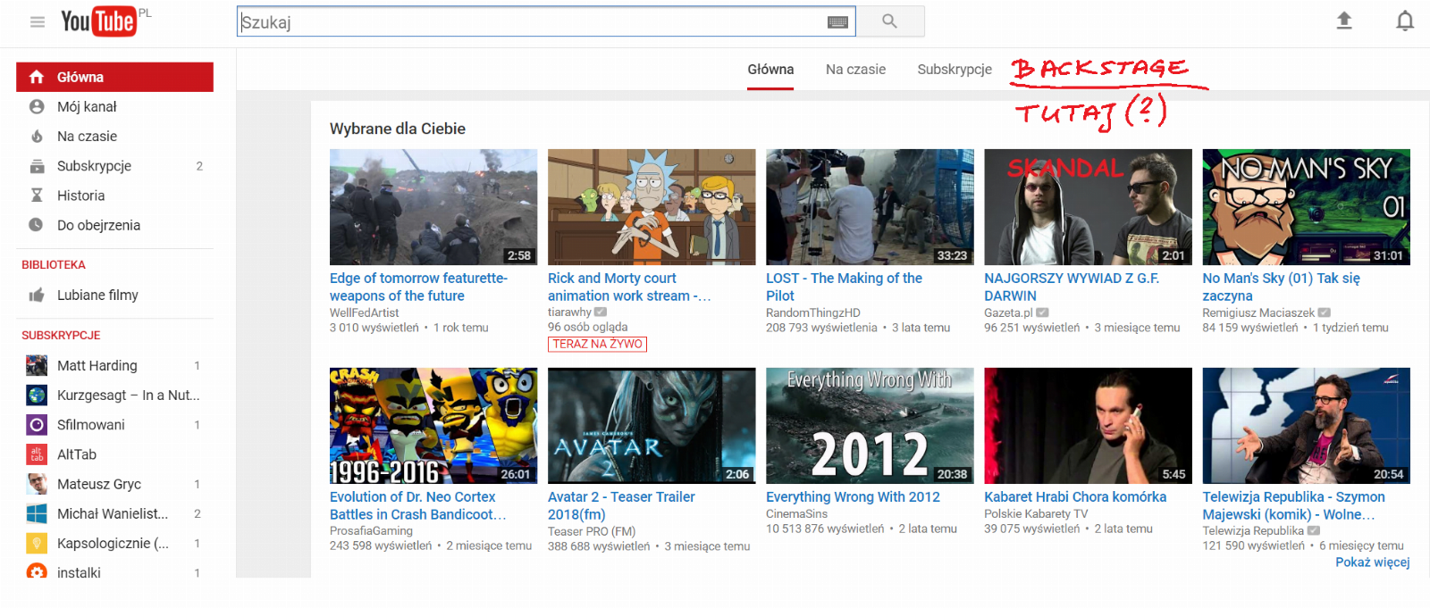This screenshot has width=1430, height=608.
Task: Open Polskie Kabarety TV channel link
Action: 1036,514
